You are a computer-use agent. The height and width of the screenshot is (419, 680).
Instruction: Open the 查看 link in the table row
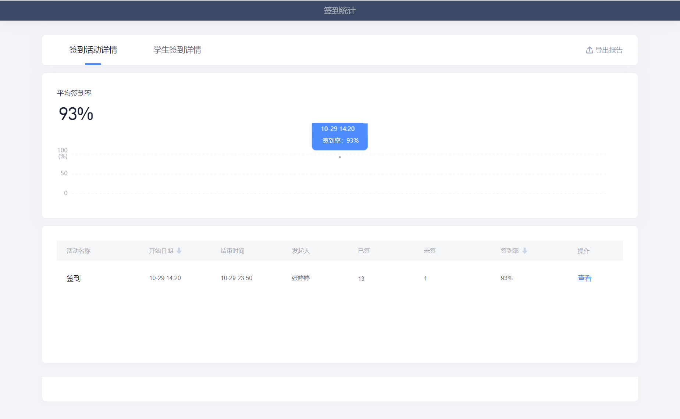point(584,278)
